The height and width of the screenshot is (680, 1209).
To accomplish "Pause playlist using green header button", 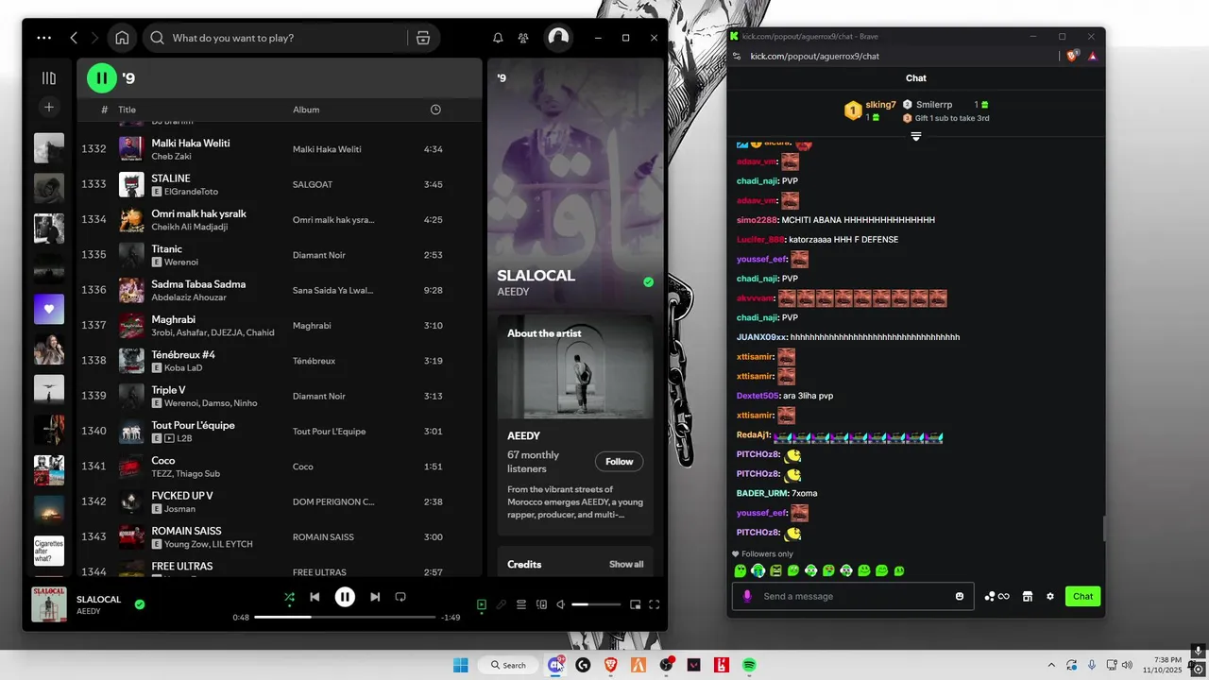I will click(x=102, y=77).
